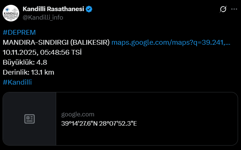The width and height of the screenshot is (241, 150).
Task: Click the 4.8 magnitude value
Action: (x=42, y=62)
